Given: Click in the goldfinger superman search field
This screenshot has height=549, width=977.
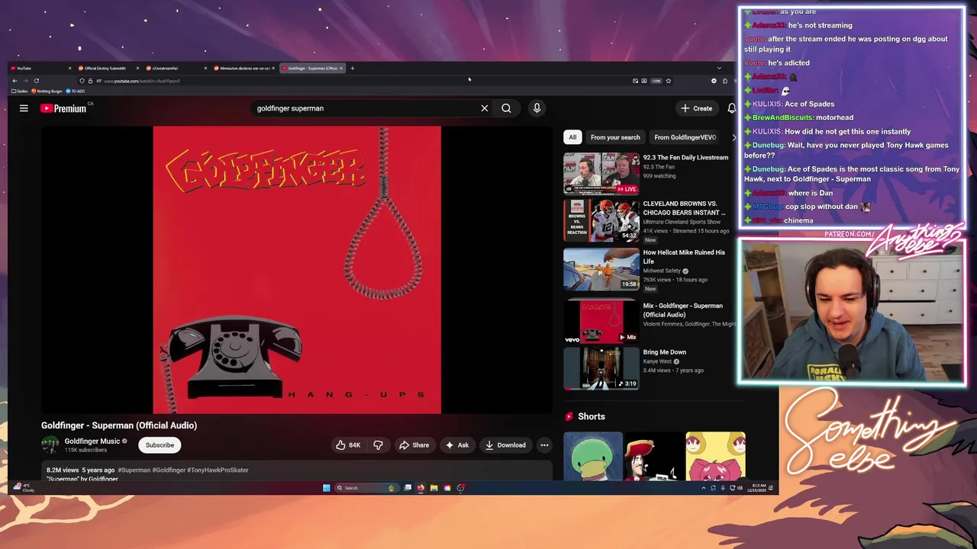Looking at the screenshot, I should pos(366,108).
